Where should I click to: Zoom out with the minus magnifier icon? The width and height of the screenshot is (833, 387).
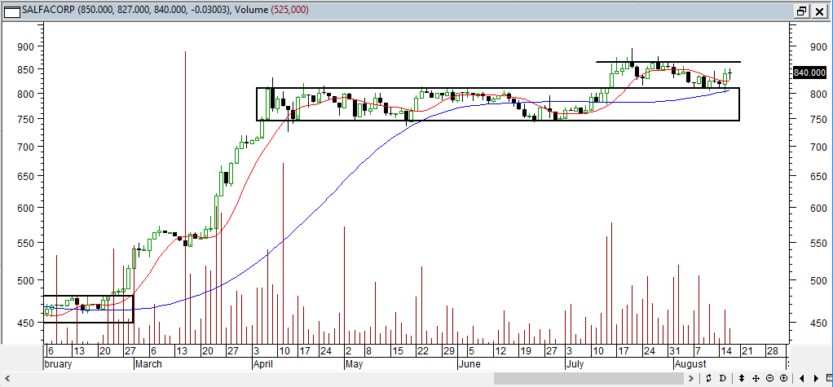[770, 379]
